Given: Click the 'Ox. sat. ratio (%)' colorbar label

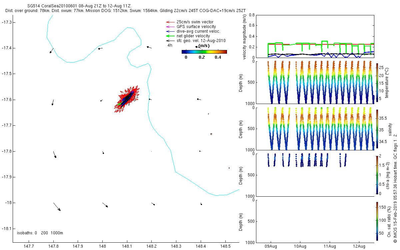Looking at the screenshot, I should coord(390,221).
